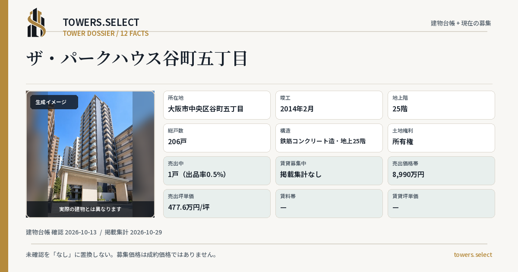Image resolution: width=518 pixels, height=272 pixels.
Task: Click the 賃貸坪単価 label
Action: [x=405, y=196]
